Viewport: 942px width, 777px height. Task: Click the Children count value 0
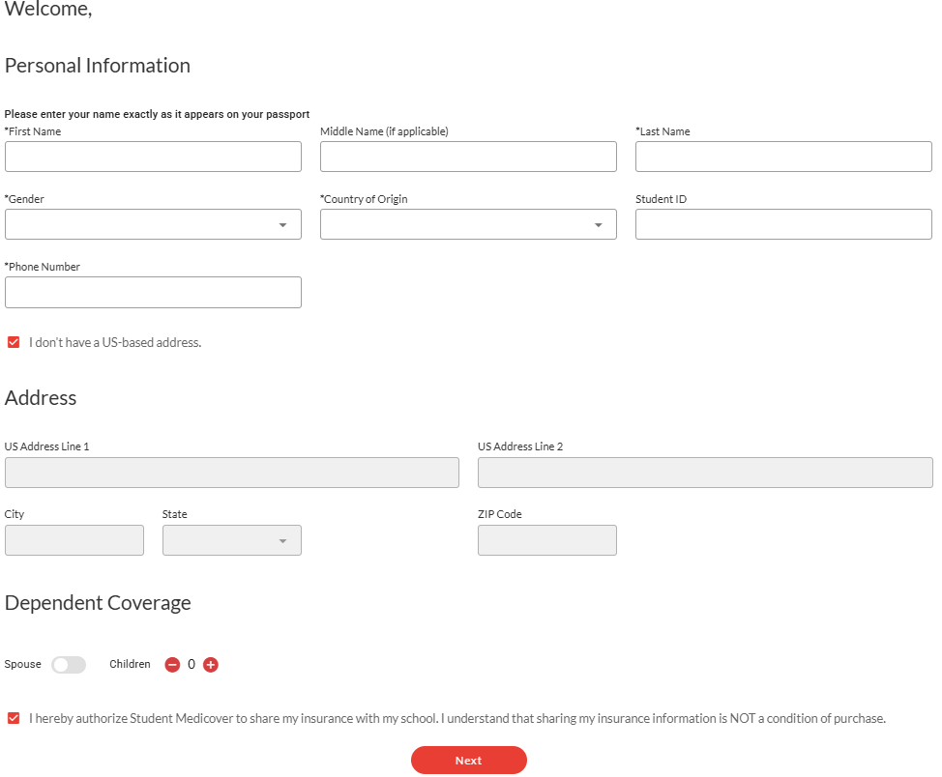[191, 664]
